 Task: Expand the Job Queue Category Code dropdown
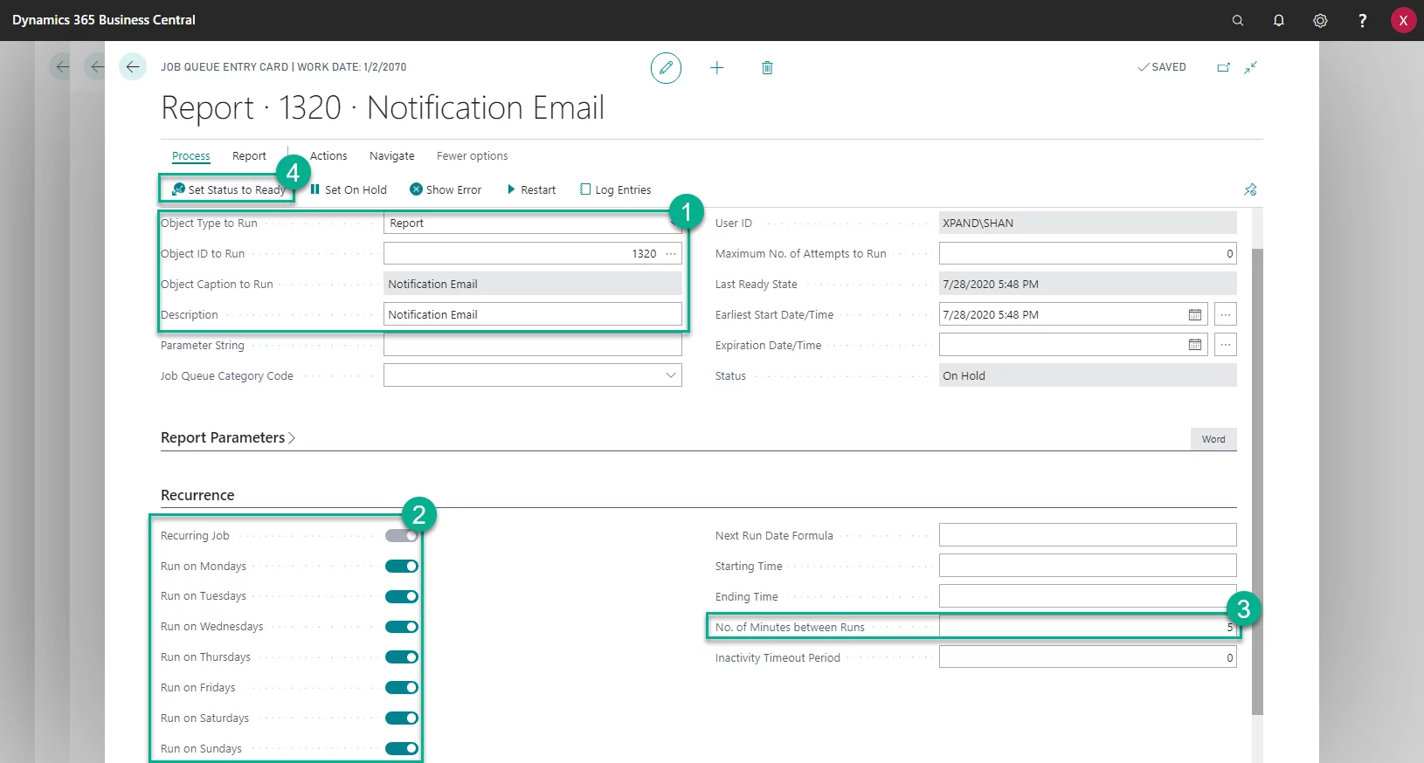click(670, 375)
